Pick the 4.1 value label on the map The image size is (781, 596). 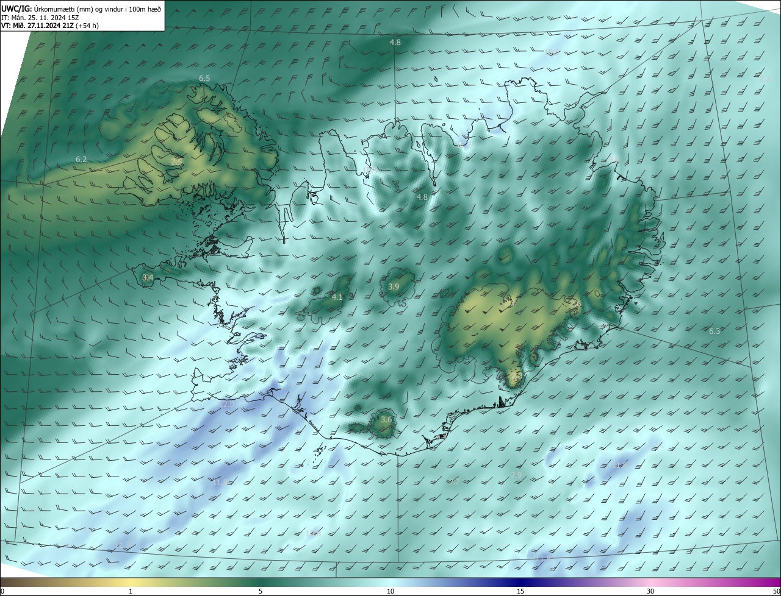tap(337, 297)
